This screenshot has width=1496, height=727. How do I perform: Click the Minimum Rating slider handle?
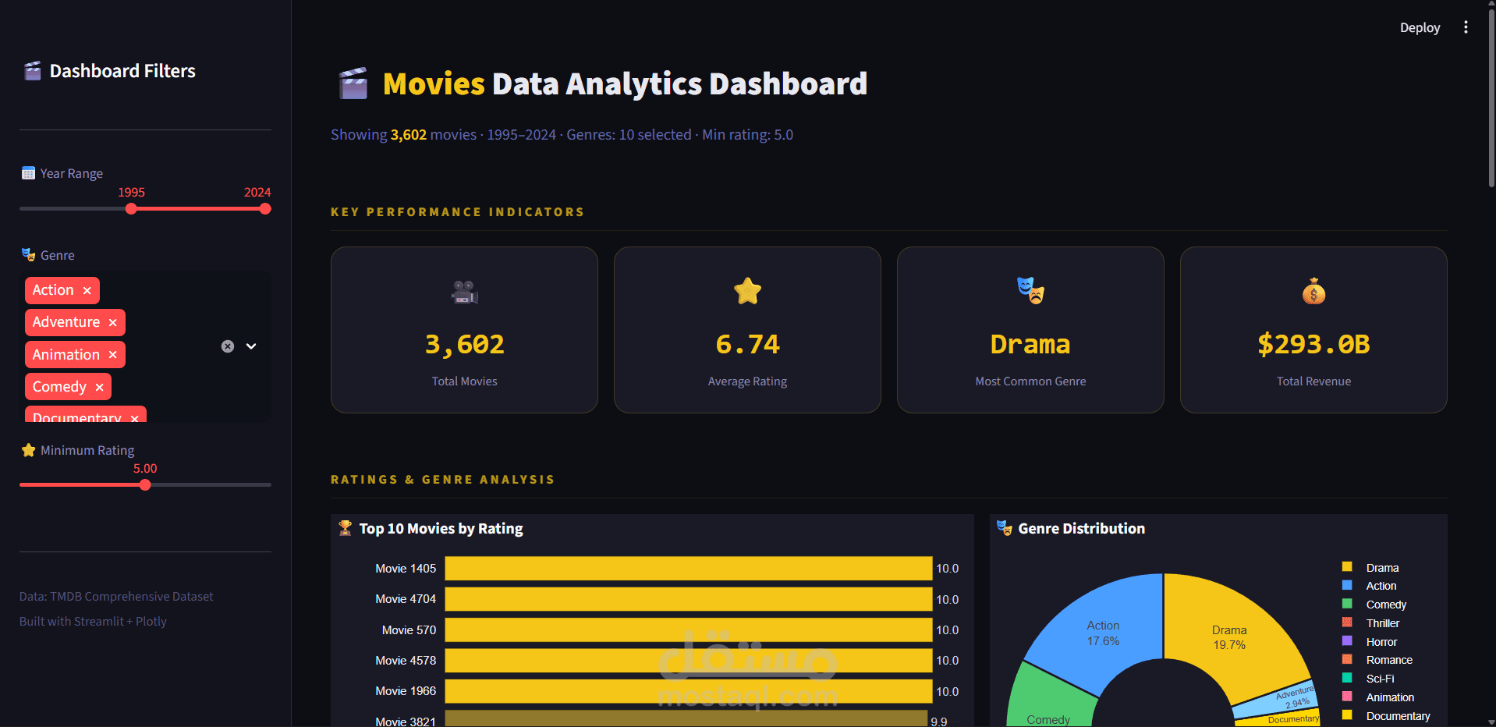click(145, 485)
